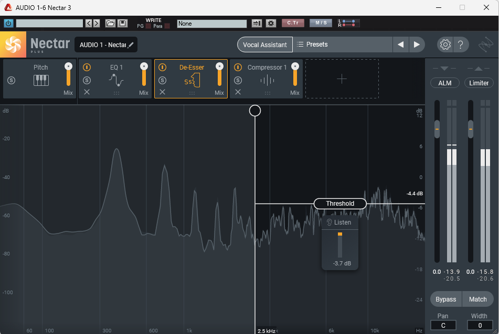Expand the down arrow above ALM
The width and height of the screenshot is (499, 334).
(444, 68)
